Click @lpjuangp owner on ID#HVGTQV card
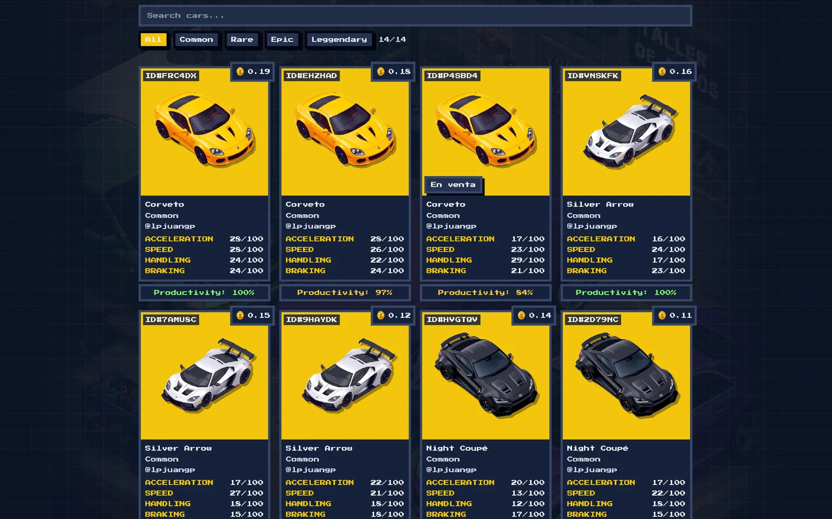This screenshot has width=832, height=519. coord(451,470)
